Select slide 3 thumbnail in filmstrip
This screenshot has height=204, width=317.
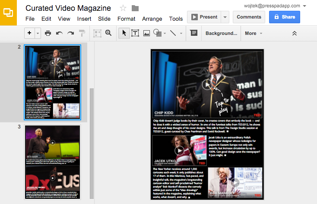(52, 162)
